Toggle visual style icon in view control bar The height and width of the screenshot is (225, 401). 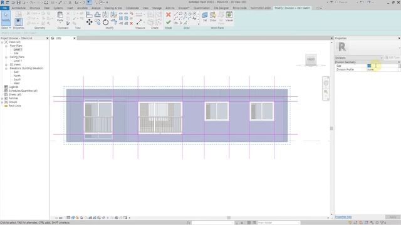[73, 217]
